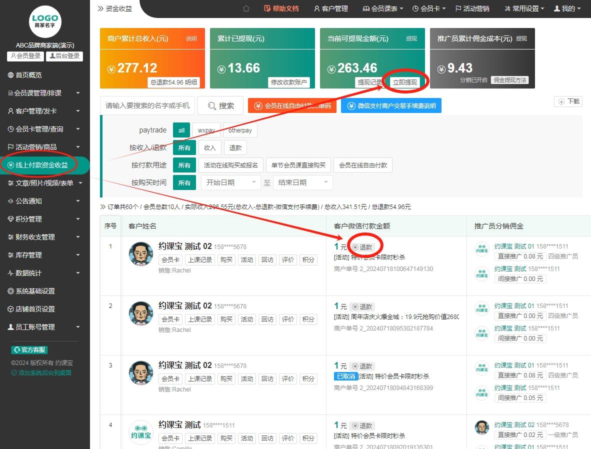This screenshot has width=591, height=449.
Task: Click the 官方客服 badge
Action: 29,350
